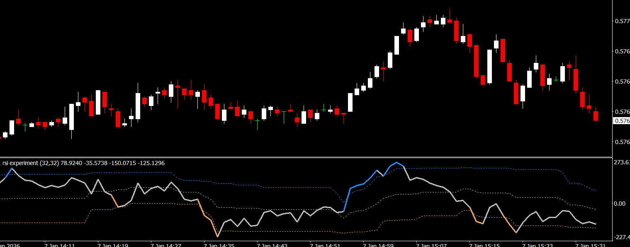Image resolution: width=630 pixels, height=247 pixels.
Task: Click the 7 Jan 14:59 time axis label
Action: click(x=379, y=245)
